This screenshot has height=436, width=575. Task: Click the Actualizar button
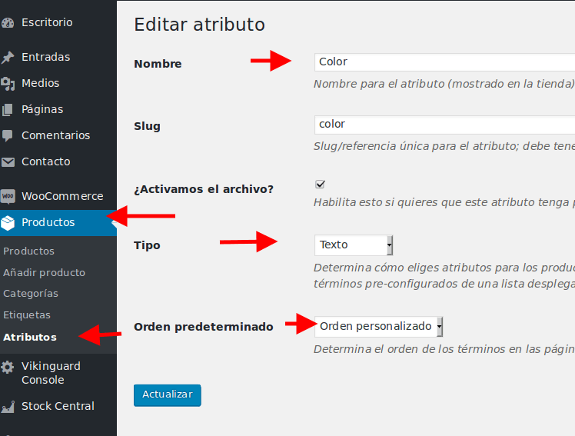pyautogui.click(x=168, y=395)
